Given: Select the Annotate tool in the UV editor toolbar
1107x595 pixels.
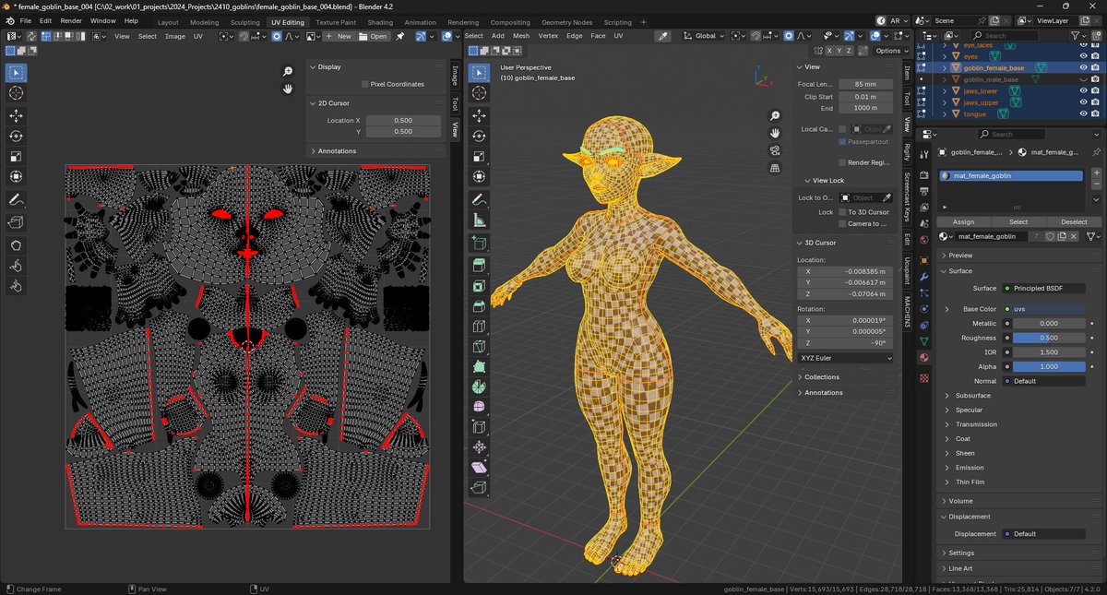Looking at the screenshot, I should pos(16,199).
